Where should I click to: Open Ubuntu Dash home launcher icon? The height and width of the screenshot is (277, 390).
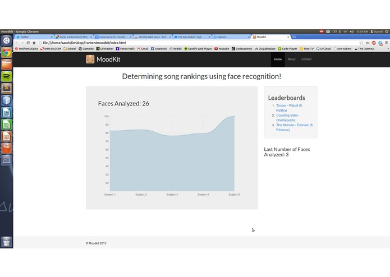[7, 40]
